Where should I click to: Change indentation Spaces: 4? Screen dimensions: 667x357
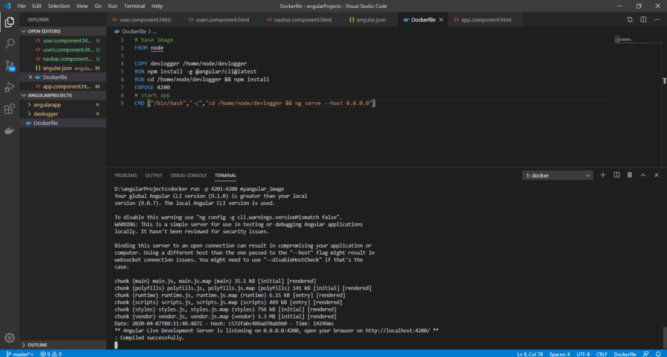560,354
